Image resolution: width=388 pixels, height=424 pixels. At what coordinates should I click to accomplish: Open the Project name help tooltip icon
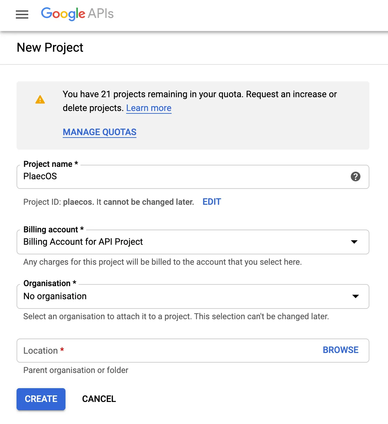pyautogui.click(x=355, y=177)
